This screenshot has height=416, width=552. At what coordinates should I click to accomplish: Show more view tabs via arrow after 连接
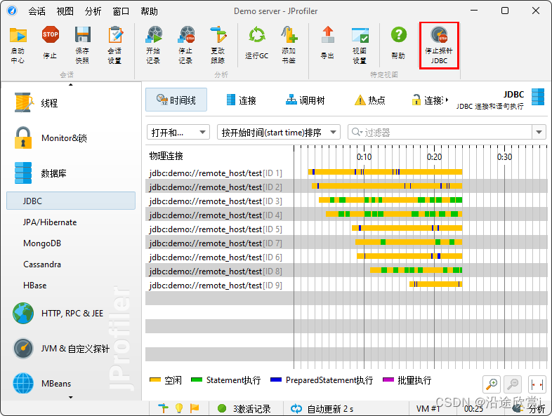pyautogui.click(x=447, y=100)
